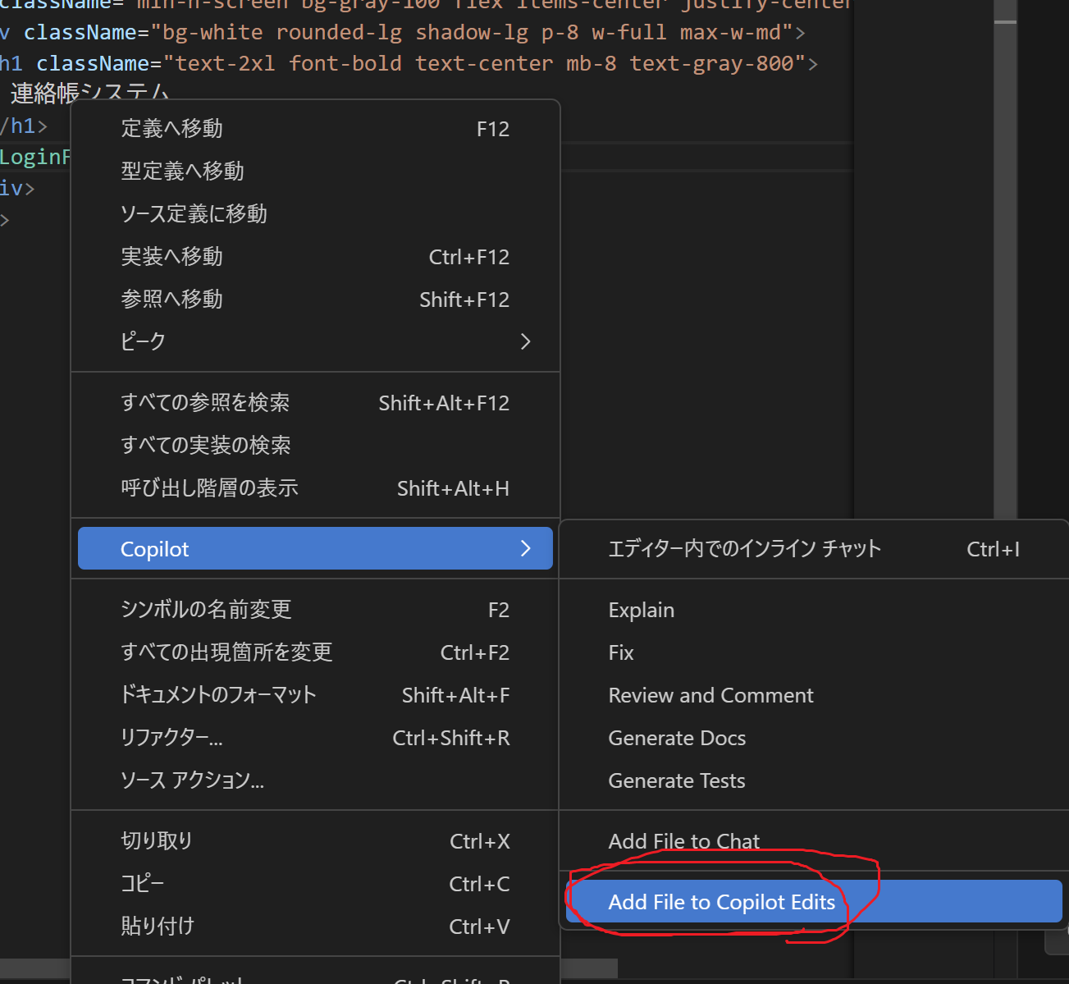Viewport: 1069px width, 984px height.
Task: Choose Add File to Copilot Edits
Action: [814, 902]
